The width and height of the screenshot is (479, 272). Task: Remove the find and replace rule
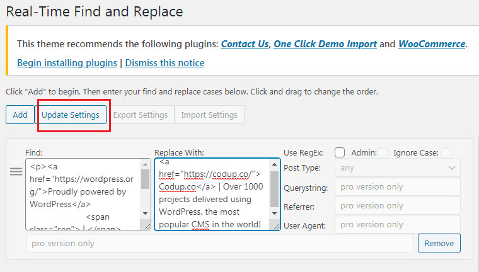(x=439, y=243)
